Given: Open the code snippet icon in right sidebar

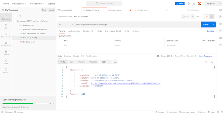Looking at the screenshot, I should click(220, 31).
